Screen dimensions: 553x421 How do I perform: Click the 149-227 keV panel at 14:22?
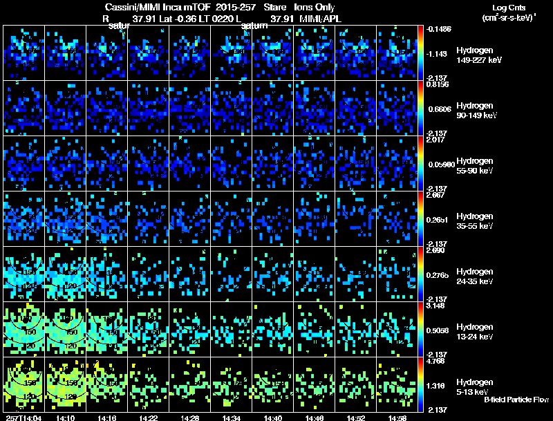149,53
